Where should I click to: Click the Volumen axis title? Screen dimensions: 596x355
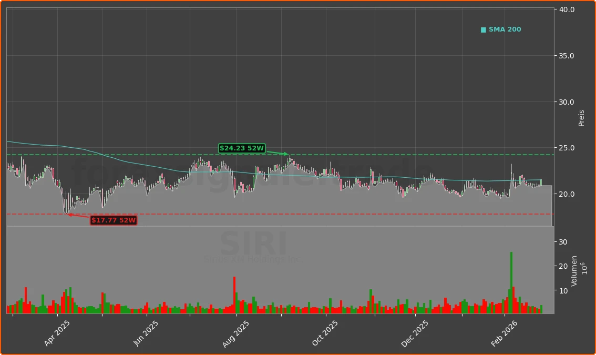574,270
